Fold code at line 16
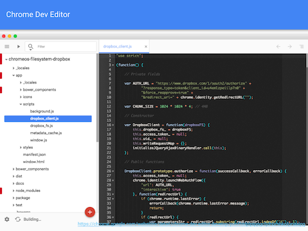The width and height of the screenshot is (308, 231). click(113, 125)
